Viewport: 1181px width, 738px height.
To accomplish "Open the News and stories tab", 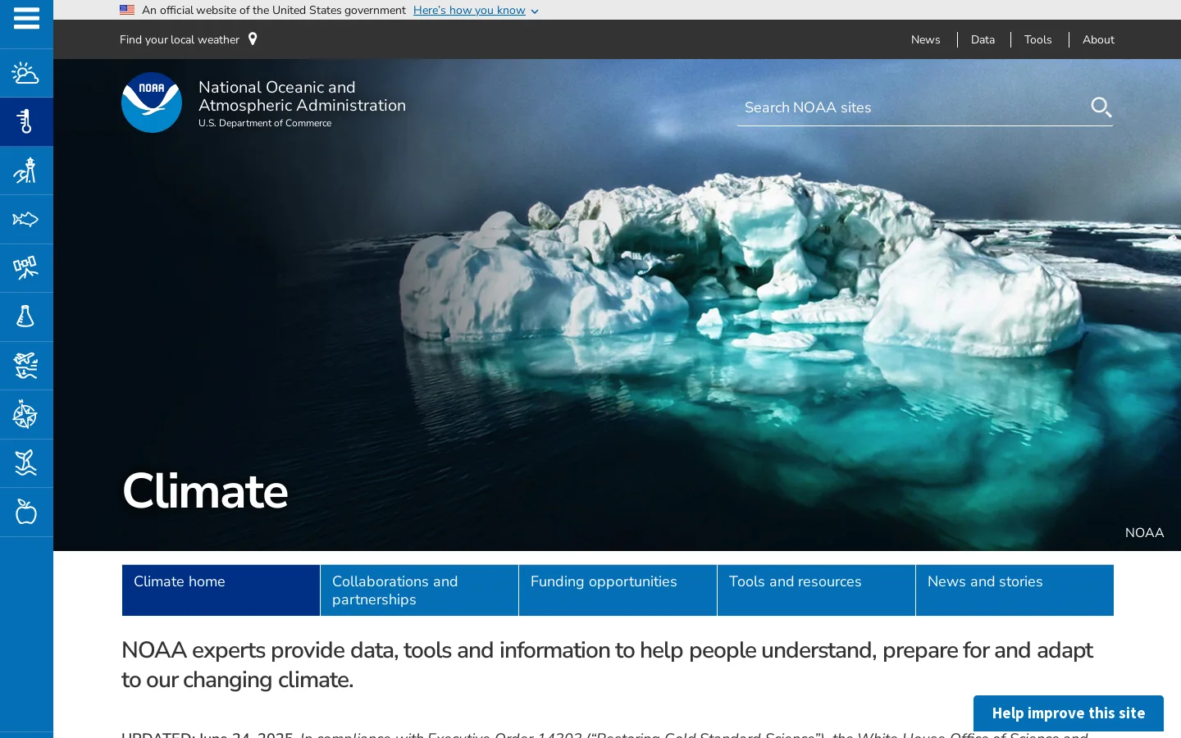I will point(1015,590).
